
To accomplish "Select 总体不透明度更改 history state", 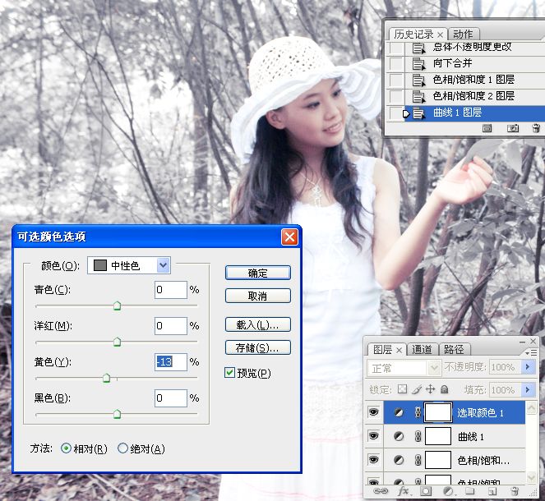I will (x=472, y=47).
